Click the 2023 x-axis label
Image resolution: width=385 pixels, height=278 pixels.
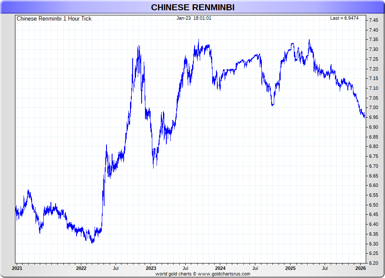coord(151,268)
